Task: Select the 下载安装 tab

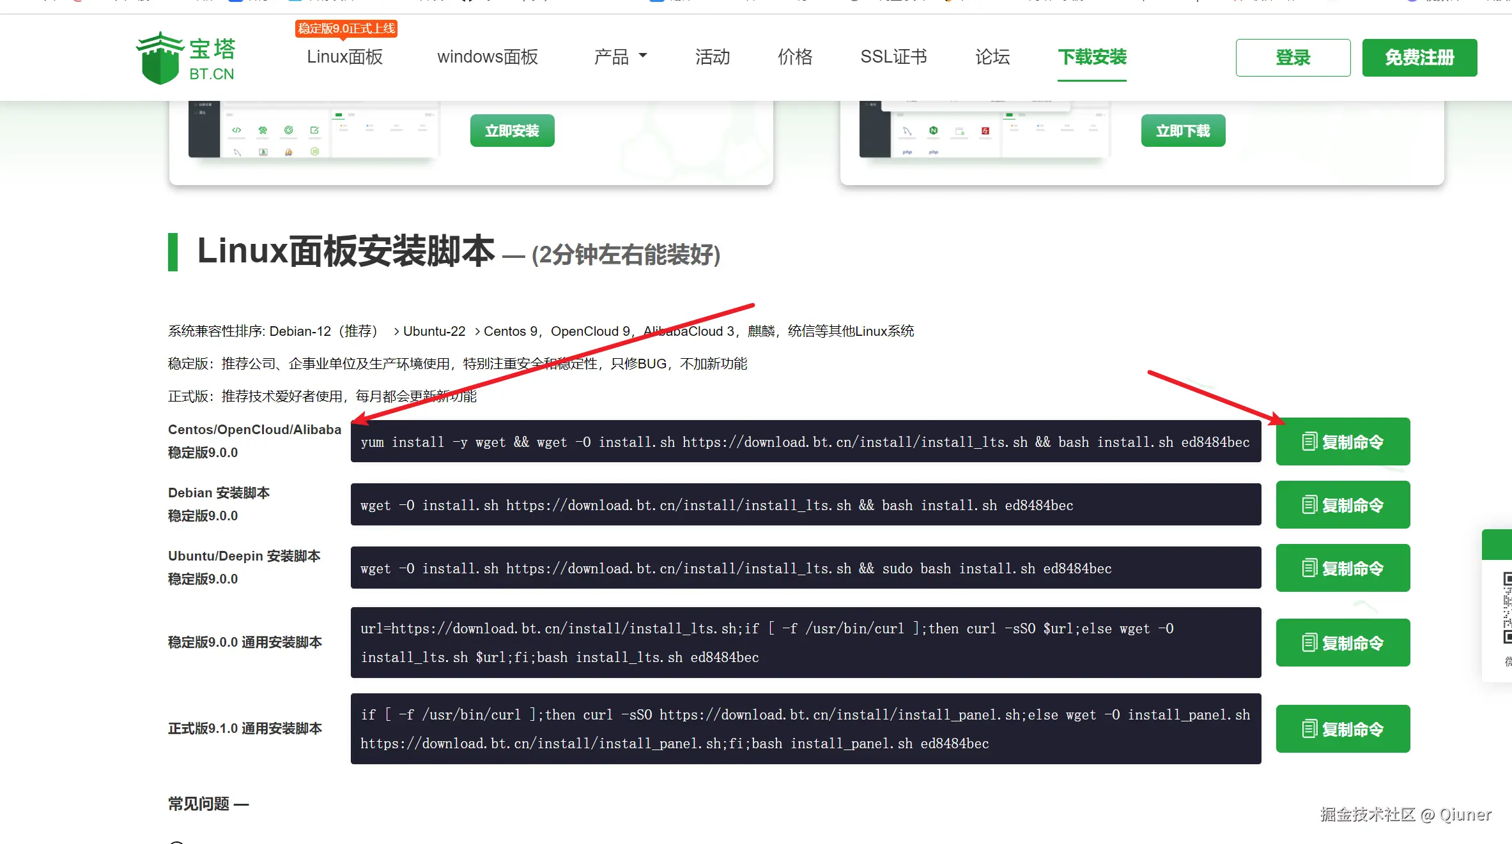Action: (x=1092, y=57)
